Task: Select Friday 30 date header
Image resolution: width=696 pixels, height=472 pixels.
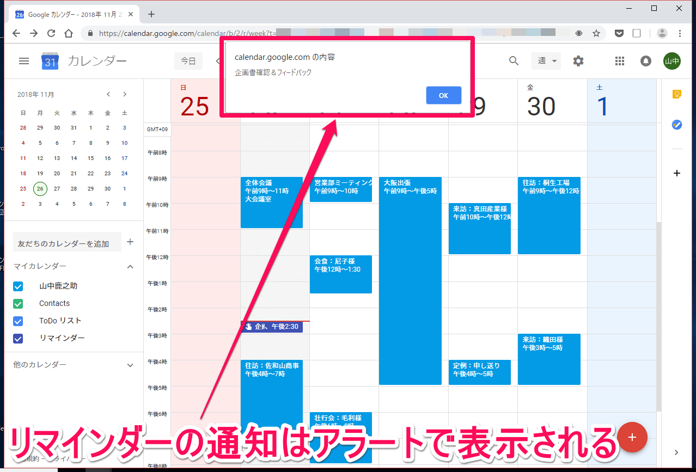Action: click(x=541, y=106)
